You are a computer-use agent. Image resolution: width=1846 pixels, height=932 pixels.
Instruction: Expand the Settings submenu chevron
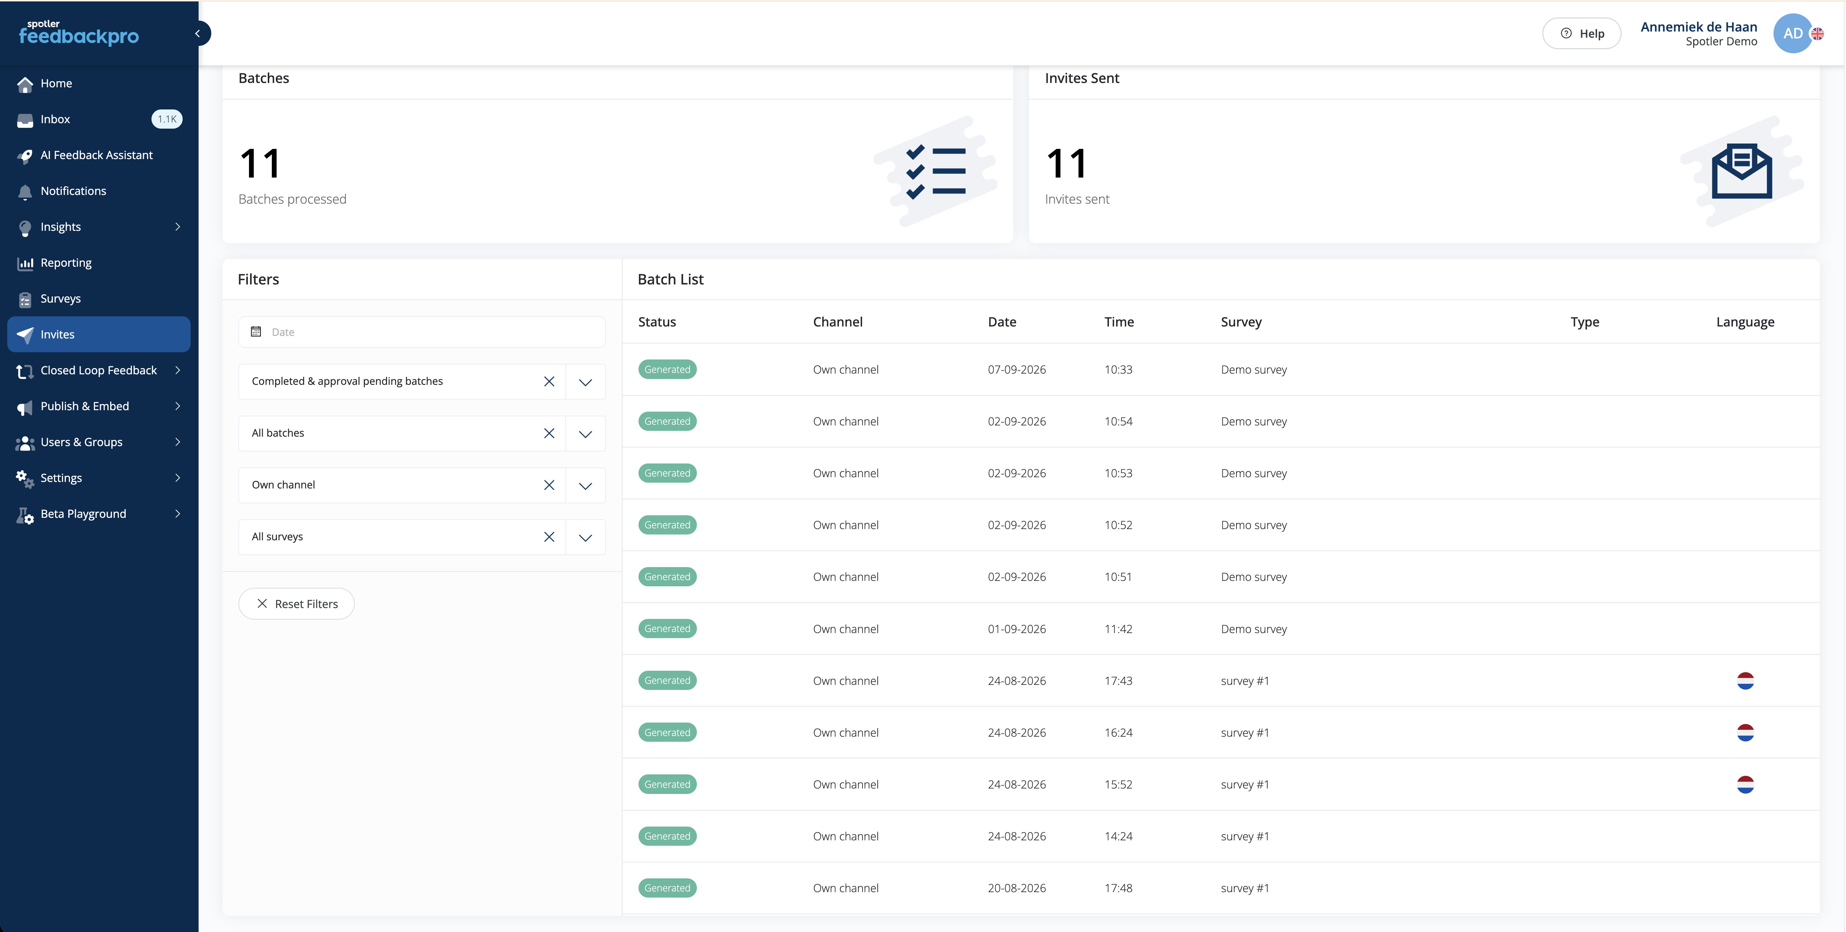(178, 478)
